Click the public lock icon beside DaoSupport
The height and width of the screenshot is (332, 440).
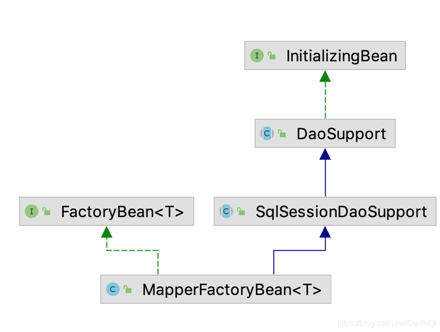(282, 133)
